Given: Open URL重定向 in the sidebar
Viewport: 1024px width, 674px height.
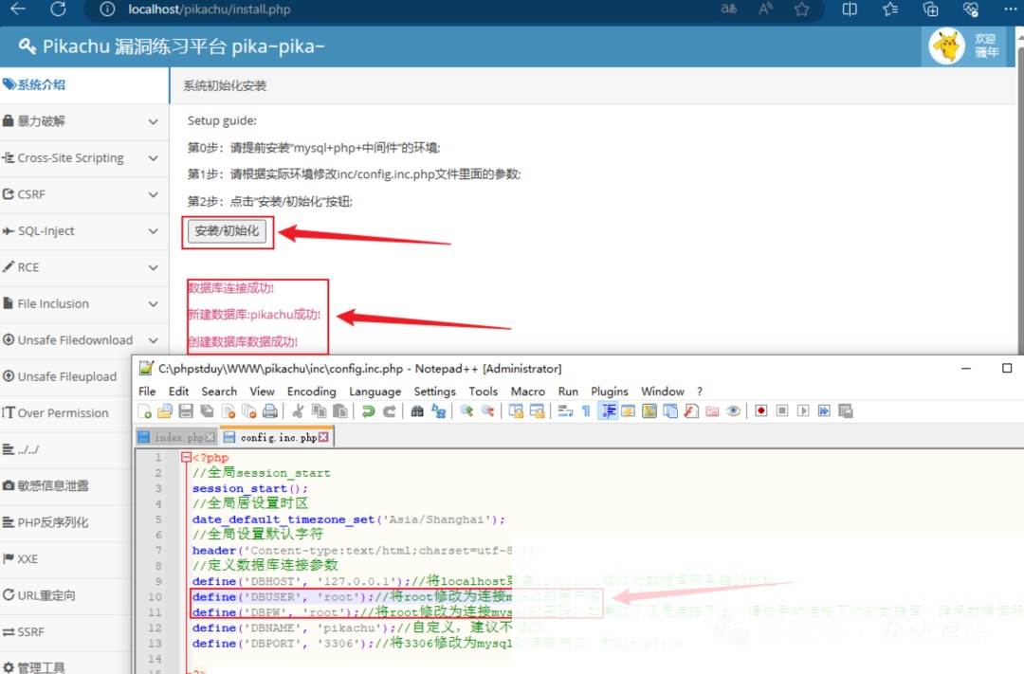Looking at the screenshot, I should [65, 595].
